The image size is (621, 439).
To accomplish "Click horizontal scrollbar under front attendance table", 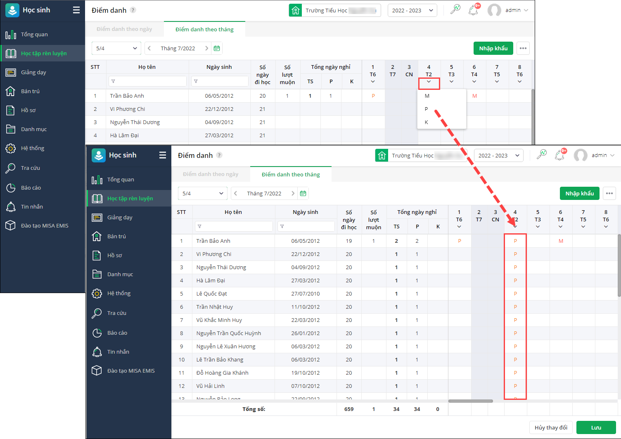I will coord(471,401).
